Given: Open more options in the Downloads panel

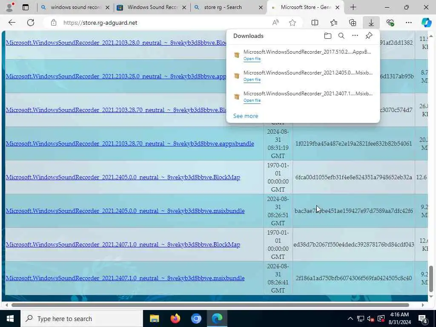Looking at the screenshot, I should coord(355,36).
